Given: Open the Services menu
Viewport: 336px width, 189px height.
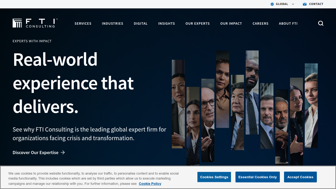Looking at the screenshot, I should [x=83, y=23].
